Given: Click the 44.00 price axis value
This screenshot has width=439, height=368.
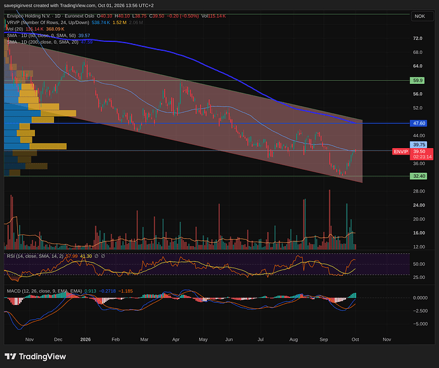Looking at the screenshot, I should coord(419,135).
